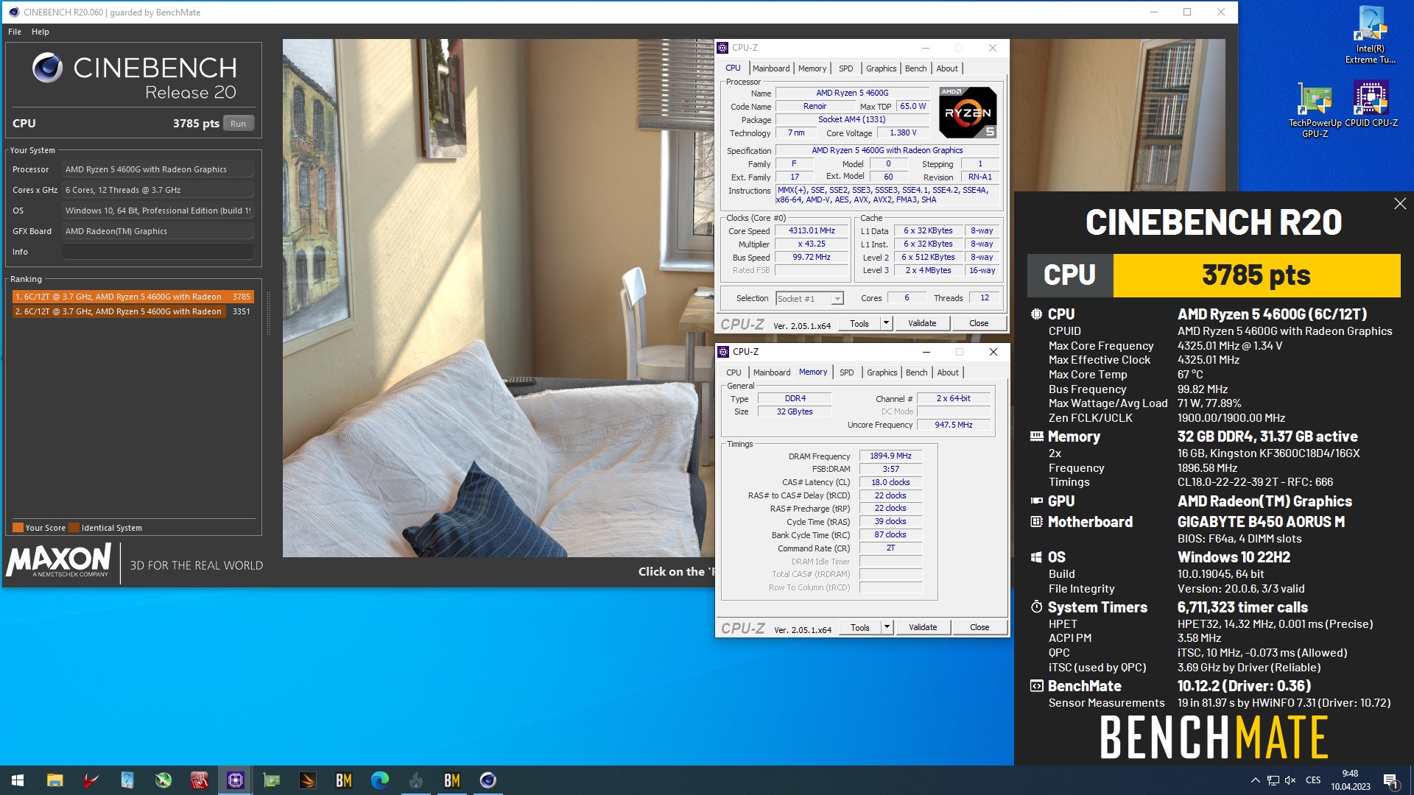Click the Windows Start button
The width and height of the screenshot is (1414, 795).
pyautogui.click(x=18, y=780)
